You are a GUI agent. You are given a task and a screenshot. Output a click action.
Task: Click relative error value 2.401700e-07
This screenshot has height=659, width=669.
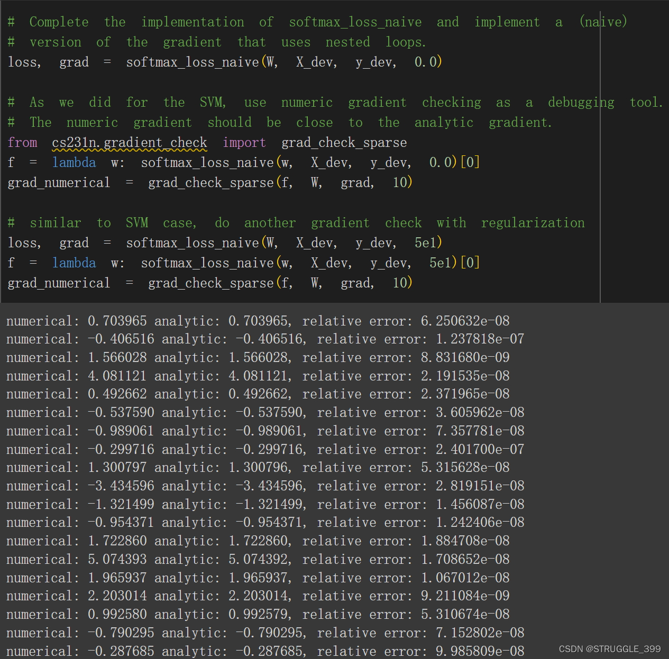tap(480, 449)
